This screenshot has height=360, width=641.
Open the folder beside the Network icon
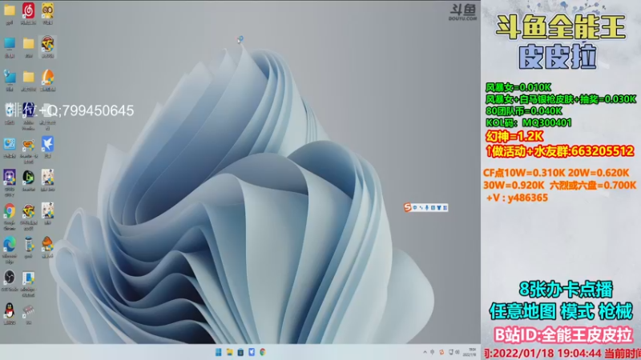(x=28, y=79)
